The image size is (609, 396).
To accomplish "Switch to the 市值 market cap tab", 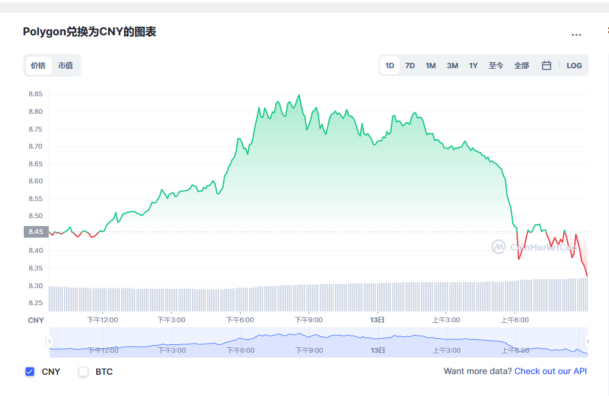I will (66, 65).
